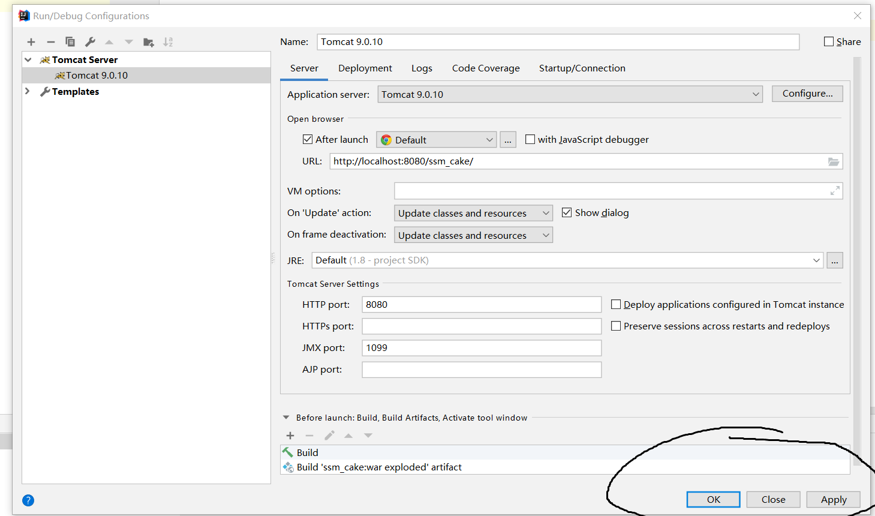Select the Templates tree item
The image size is (875, 516).
tap(76, 91)
